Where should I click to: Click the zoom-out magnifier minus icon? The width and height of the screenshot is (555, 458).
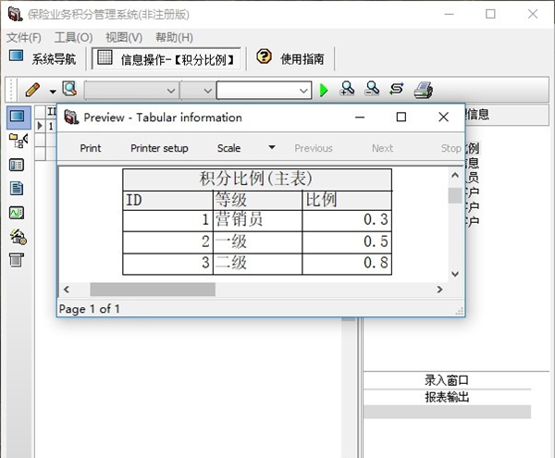pyautogui.click(x=372, y=89)
